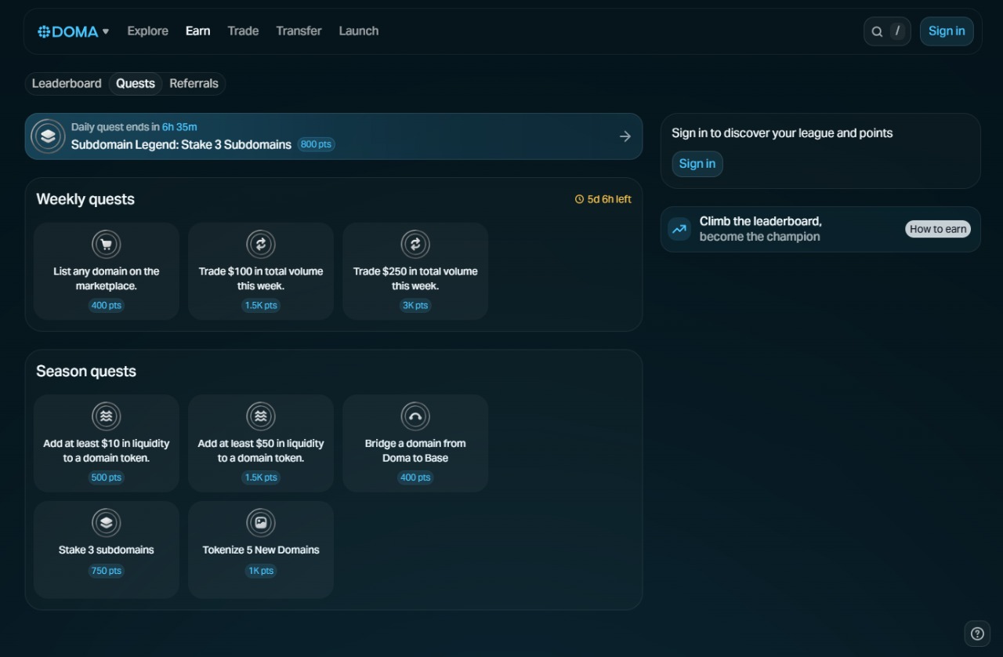Click Bridge a domain from Doma to Base text
Screen dimensions: 1003x657
[415, 451]
